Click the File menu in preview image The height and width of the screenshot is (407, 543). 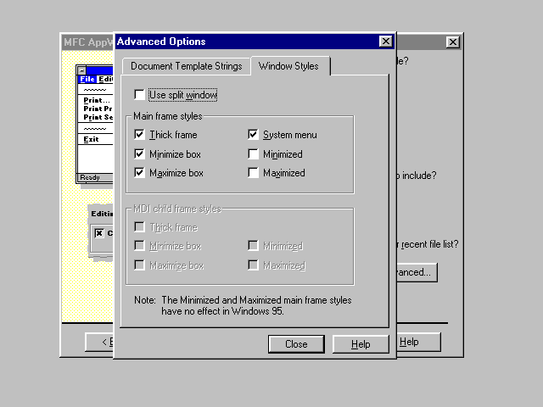coord(88,79)
